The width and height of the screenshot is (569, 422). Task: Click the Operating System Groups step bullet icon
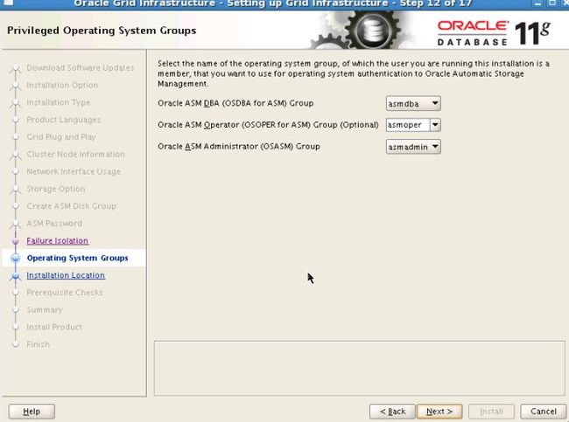pyautogui.click(x=15, y=258)
